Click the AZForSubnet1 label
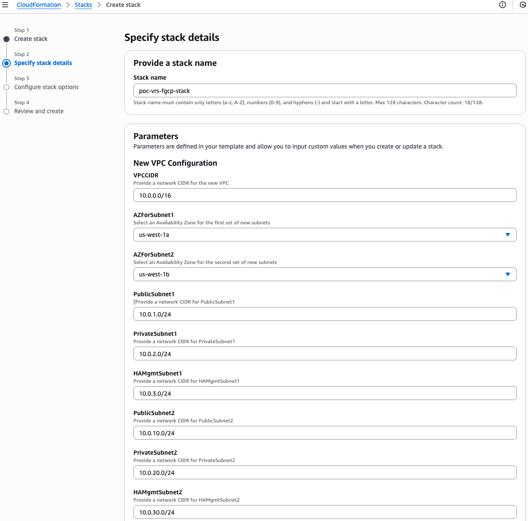The image size is (528, 521). 154,215
